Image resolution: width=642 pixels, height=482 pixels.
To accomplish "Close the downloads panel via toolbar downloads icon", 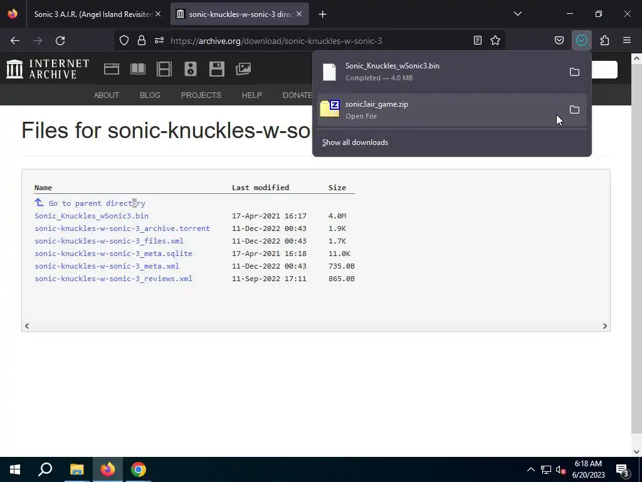I will [581, 40].
